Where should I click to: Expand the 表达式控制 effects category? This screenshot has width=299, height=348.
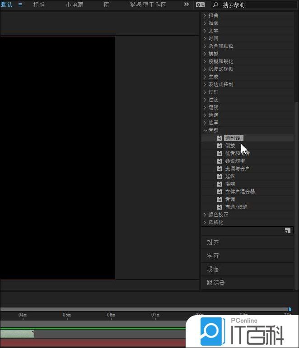coord(205,84)
